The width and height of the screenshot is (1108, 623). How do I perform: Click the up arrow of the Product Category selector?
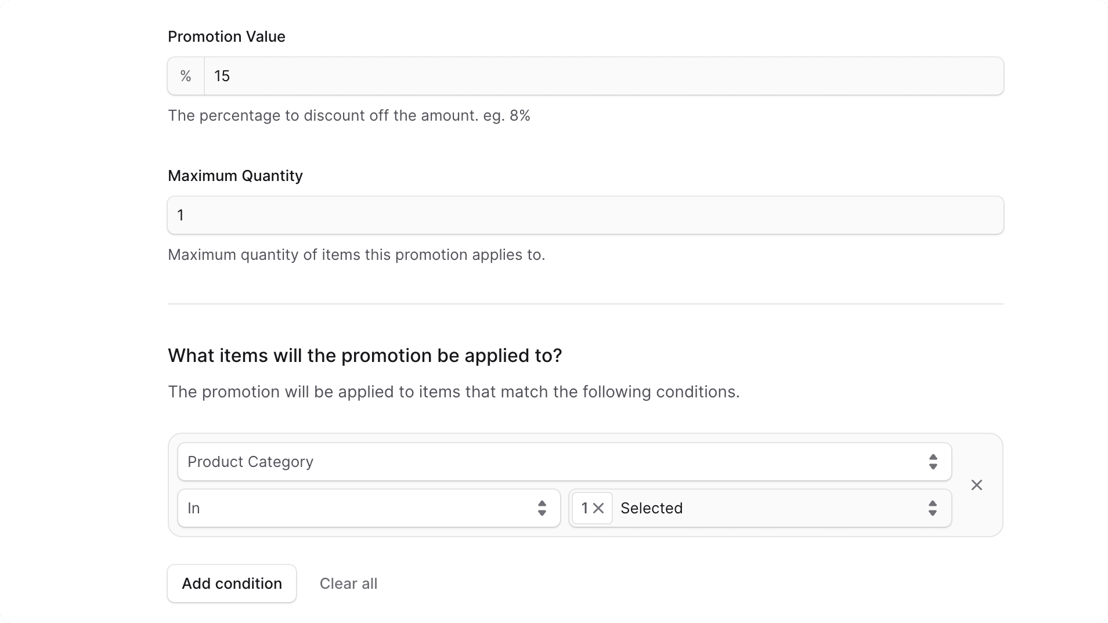(x=933, y=458)
